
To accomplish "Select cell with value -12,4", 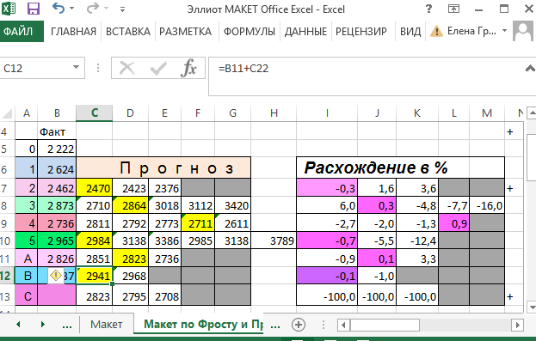I will pyautogui.click(x=417, y=241).
